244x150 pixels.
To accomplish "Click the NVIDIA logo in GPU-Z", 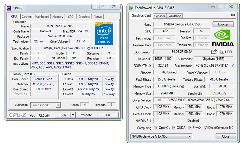I will (x=223, y=38).
